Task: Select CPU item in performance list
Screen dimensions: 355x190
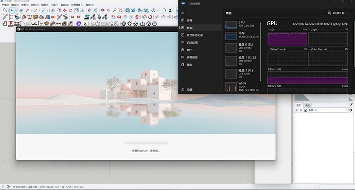Action: coord(242,24)
